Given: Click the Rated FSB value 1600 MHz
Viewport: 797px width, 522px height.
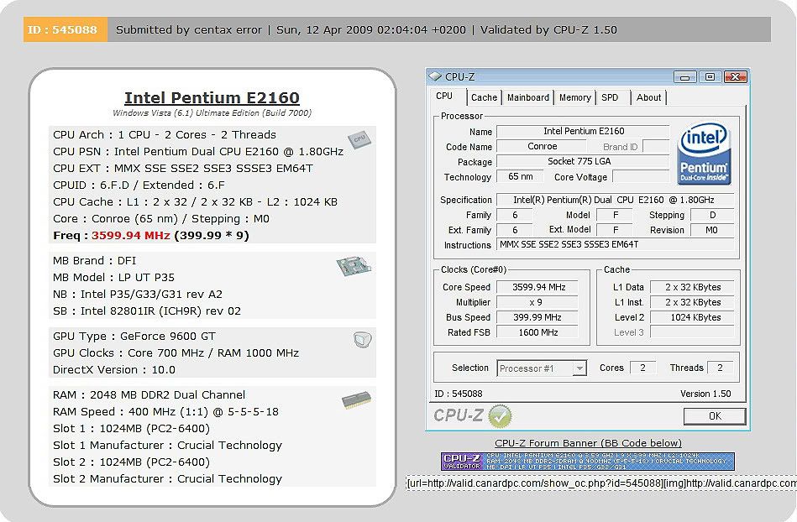Looking at the screenshot, I should pos(537,332).
